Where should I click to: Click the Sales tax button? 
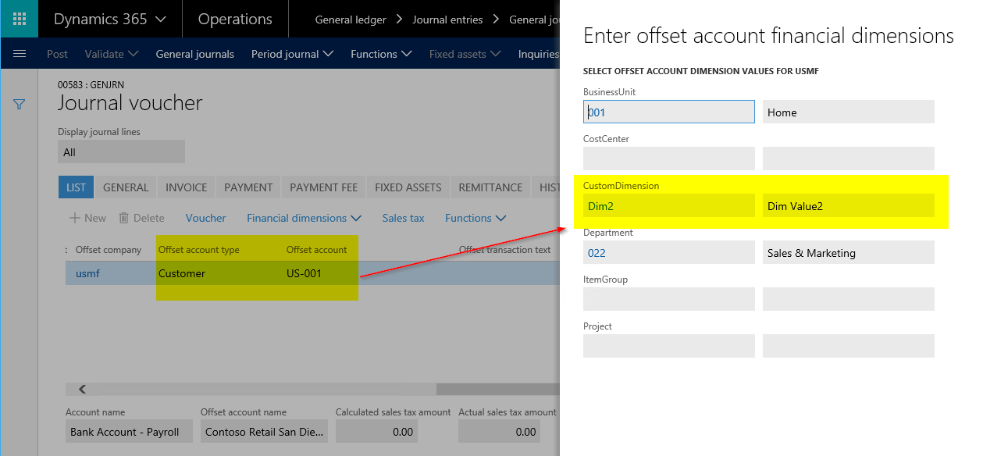(404, 218)
